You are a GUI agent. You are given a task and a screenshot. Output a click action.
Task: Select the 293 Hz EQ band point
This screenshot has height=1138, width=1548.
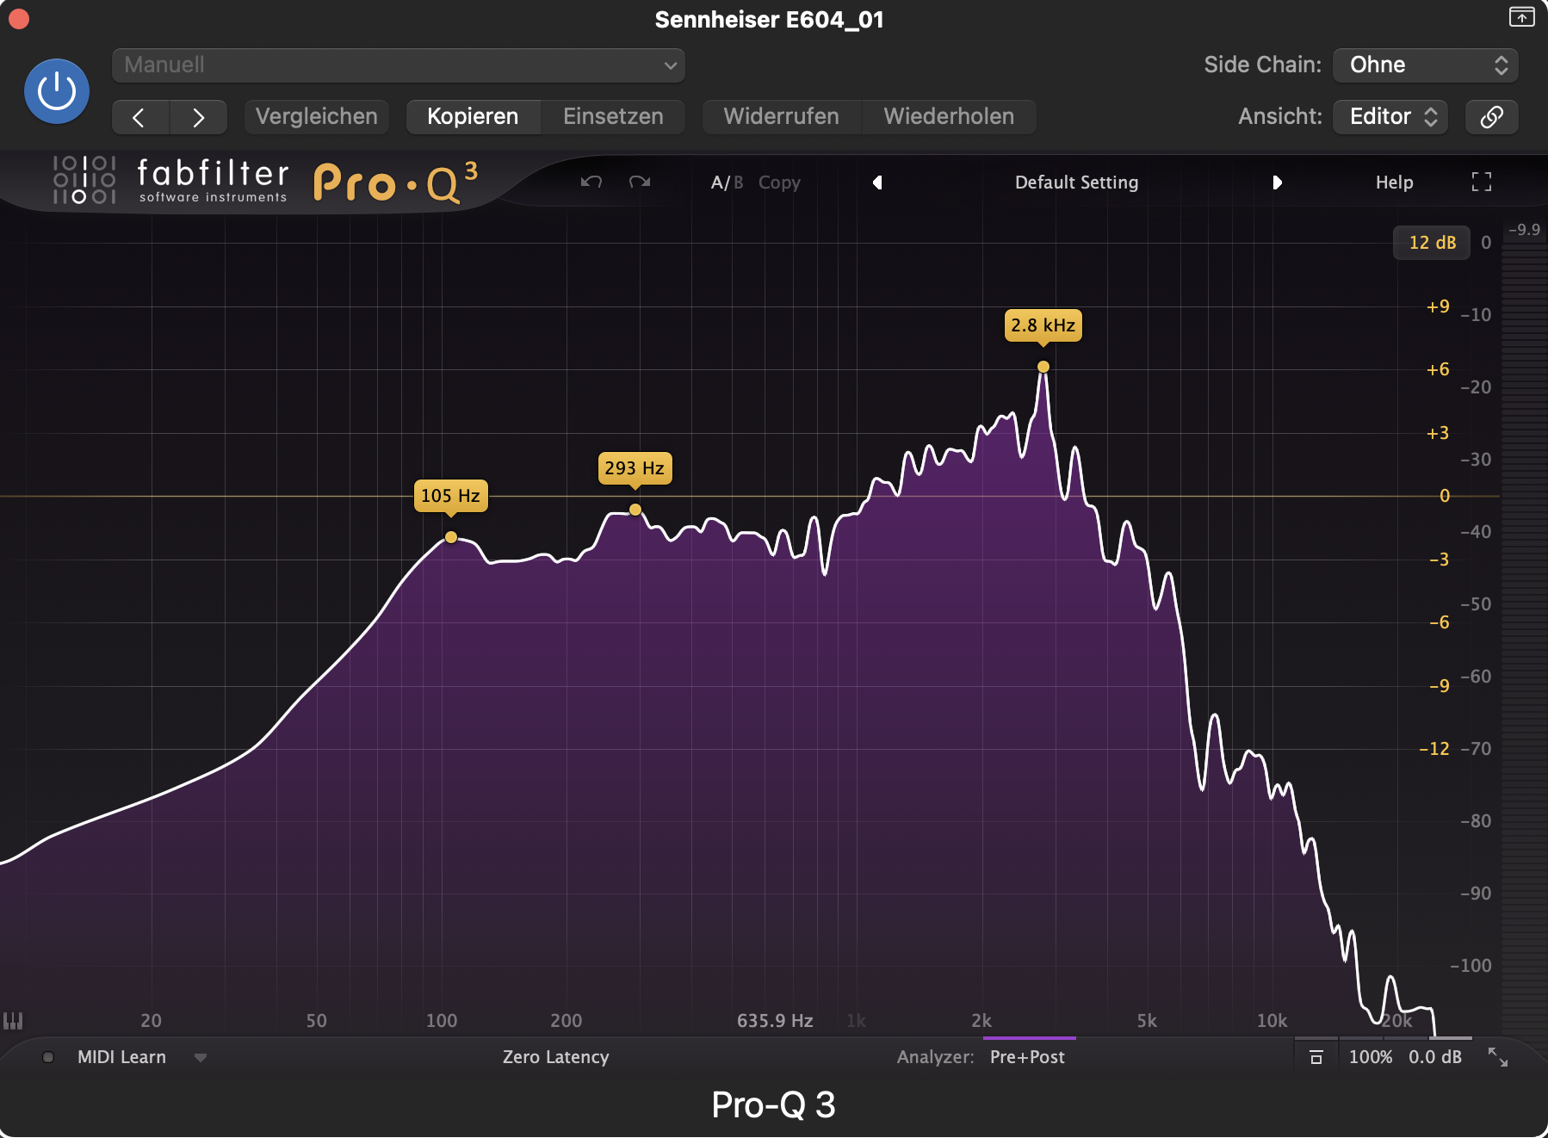(x=635, y=510)
